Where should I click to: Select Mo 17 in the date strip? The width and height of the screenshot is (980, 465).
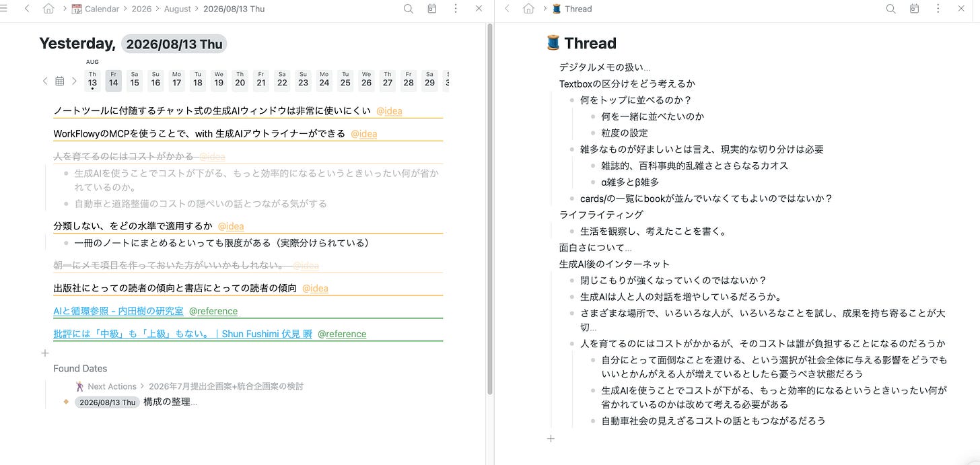tap(176, 80)
